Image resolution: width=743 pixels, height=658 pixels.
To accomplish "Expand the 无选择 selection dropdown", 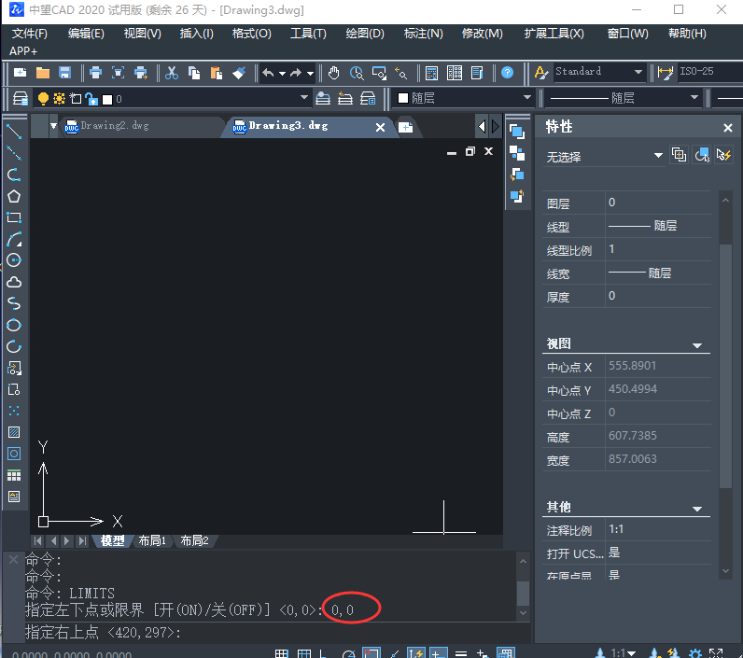I will coord(658,156).
